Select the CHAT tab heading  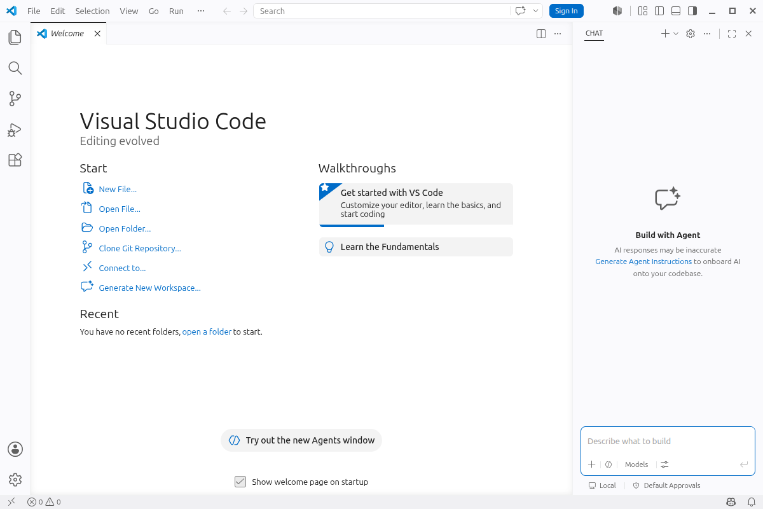pyautogui.click(x=594, y=34)
